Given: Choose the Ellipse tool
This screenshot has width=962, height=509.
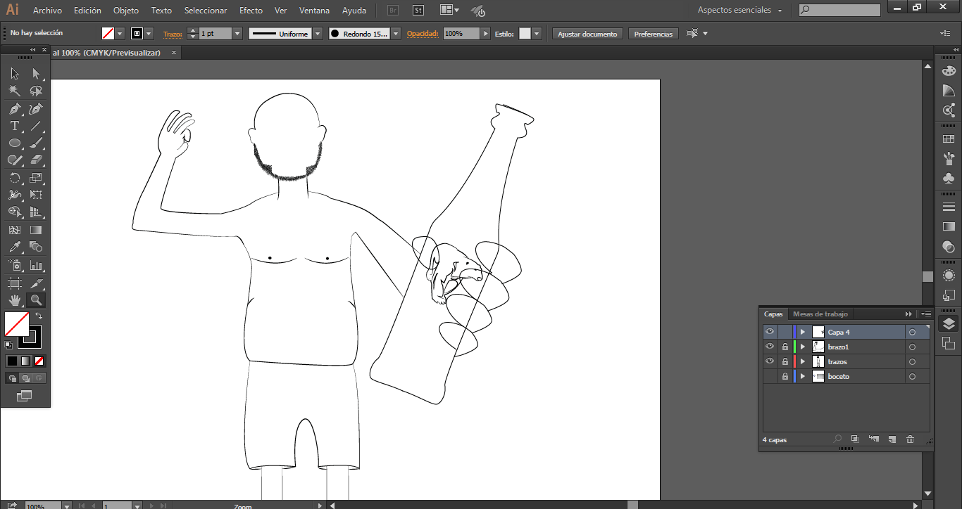Looking at the screenshot, I should point(15,143).
